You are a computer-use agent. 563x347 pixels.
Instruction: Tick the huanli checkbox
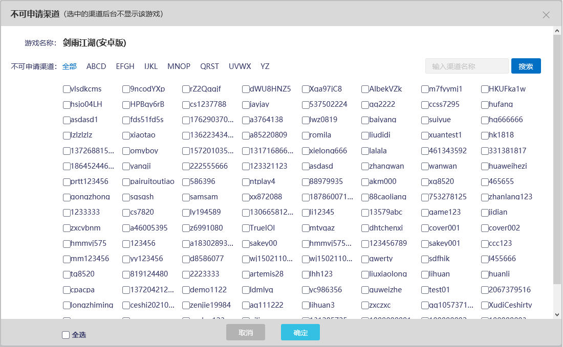[485, 274]
